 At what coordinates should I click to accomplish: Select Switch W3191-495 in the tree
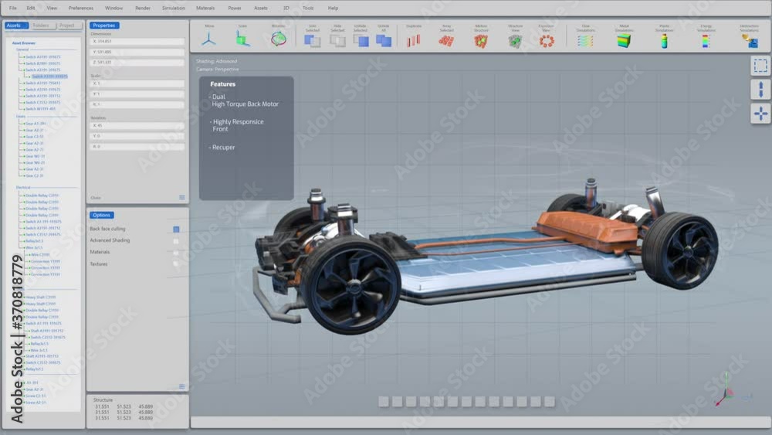[40, 109]
